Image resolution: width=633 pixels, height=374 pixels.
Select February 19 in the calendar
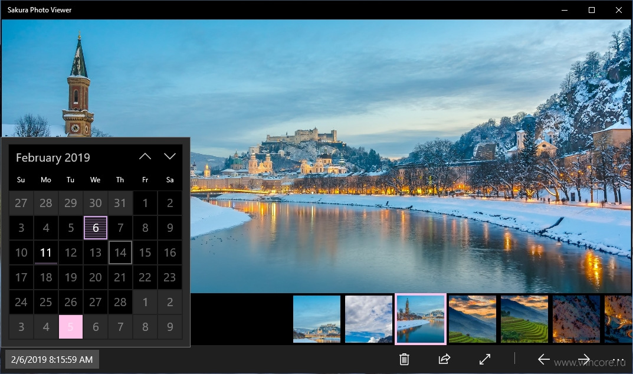tap(71, 277)
